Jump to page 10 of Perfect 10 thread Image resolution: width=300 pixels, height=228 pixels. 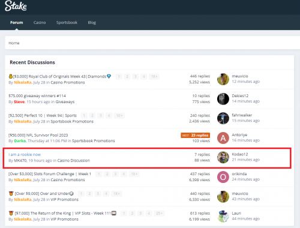point(119,115)
